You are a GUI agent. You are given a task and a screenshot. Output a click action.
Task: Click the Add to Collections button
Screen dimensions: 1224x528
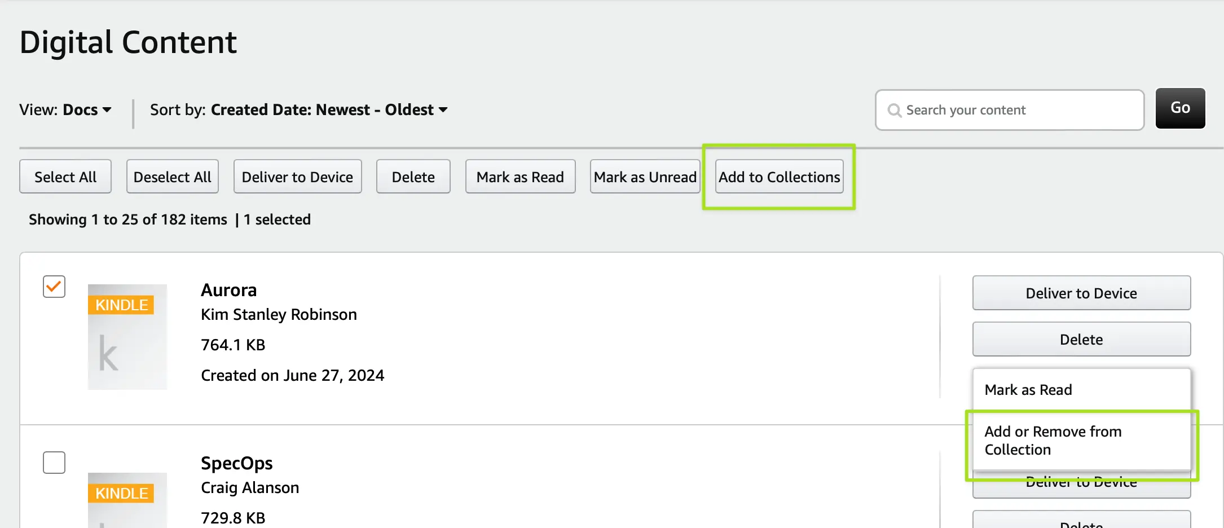click(x=779, y=177)
